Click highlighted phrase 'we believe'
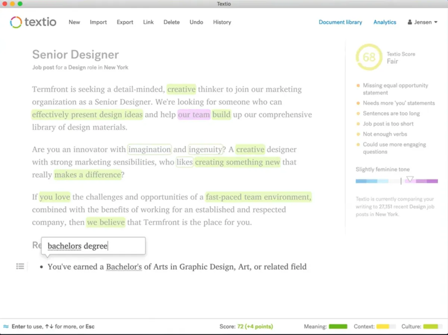The height and width of the screenshot is (335, 448). pos(106,222)
